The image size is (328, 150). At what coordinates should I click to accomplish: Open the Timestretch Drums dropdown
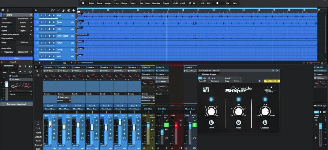point(25,23)
